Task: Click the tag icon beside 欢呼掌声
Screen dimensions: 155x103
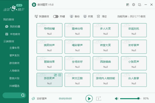Action: click(33, 98)
